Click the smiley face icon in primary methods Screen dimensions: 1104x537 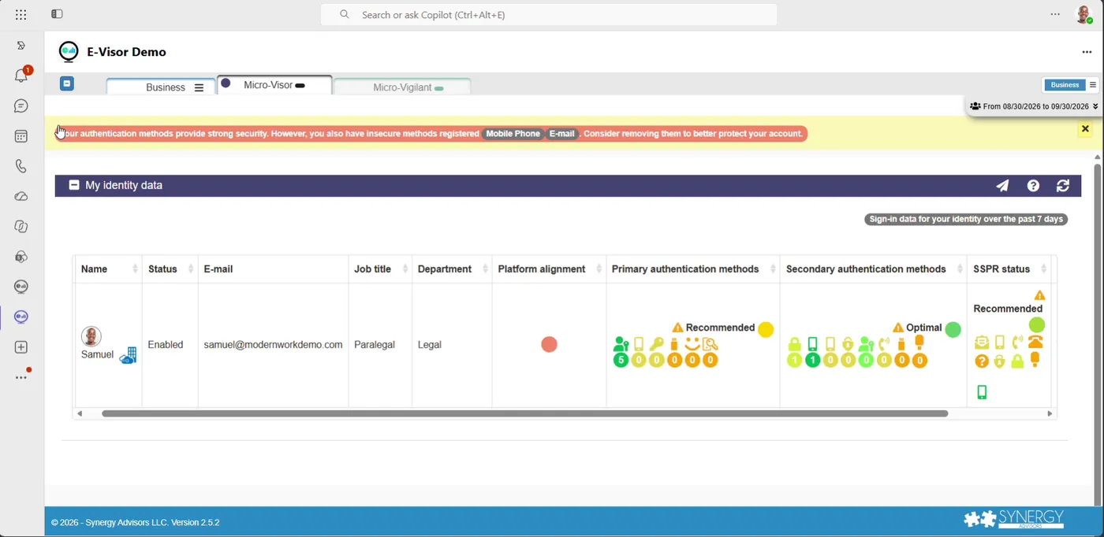[692, 344]
